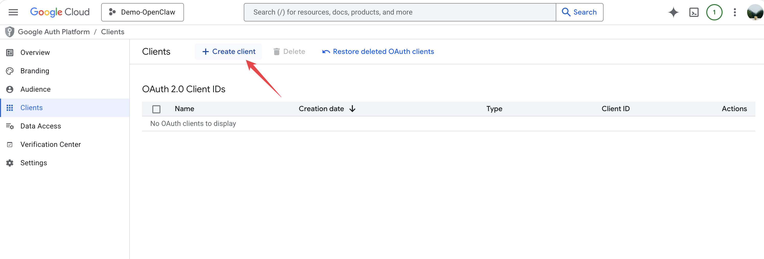Open Overview from the sidebar
Image resolution: width=764 pixels, height=259 pixels.
(x=35, y=52)
